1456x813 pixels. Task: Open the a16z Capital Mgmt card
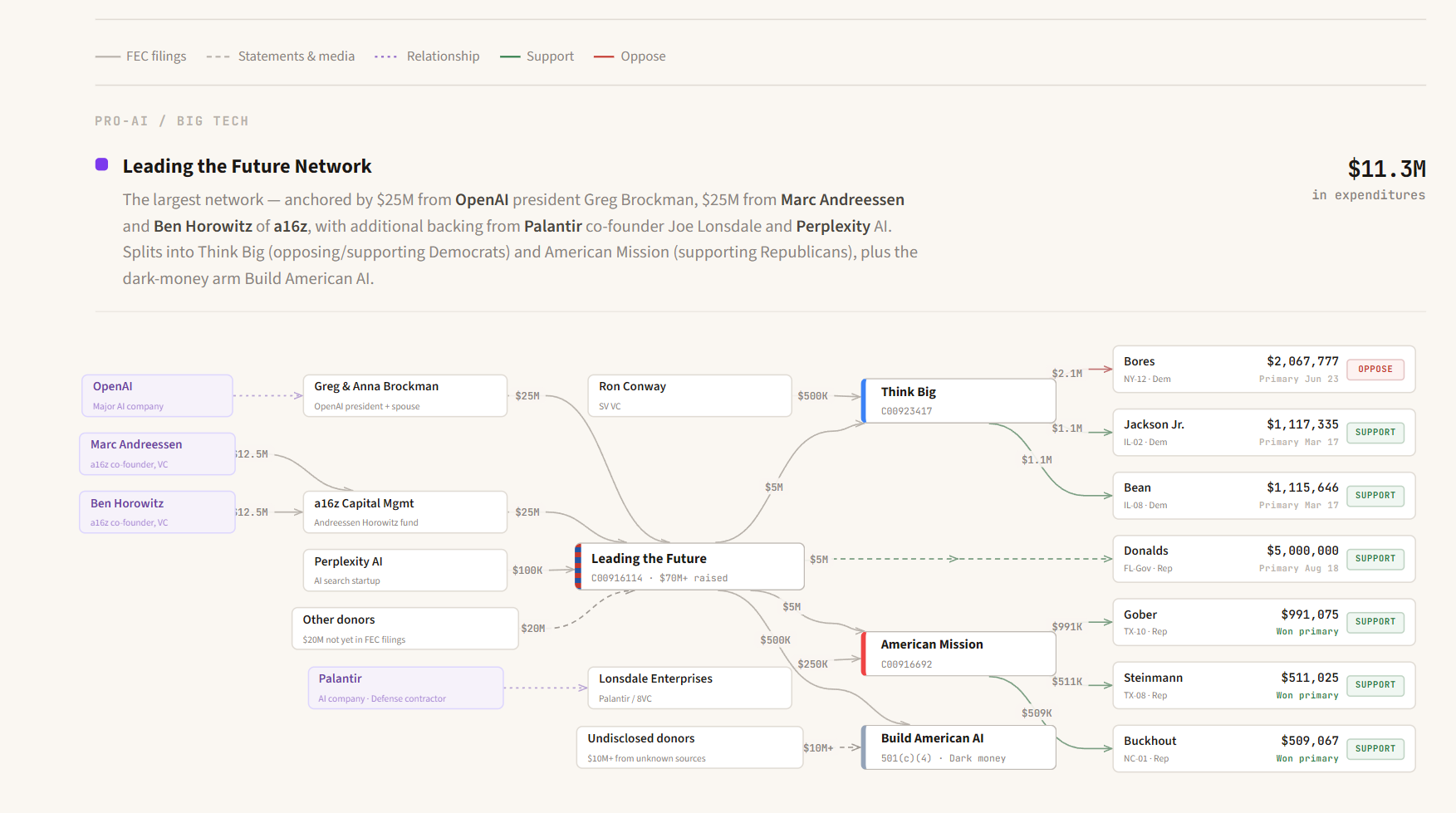click(x=404, y=512)
